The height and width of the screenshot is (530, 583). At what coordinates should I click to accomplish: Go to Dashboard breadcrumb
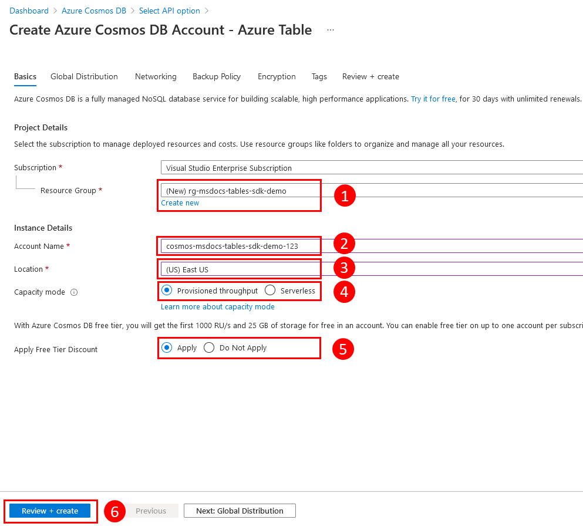coord(29,11)
